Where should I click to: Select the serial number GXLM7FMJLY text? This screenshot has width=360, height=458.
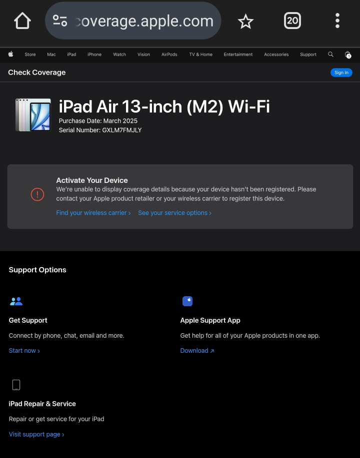click(122, 130)
